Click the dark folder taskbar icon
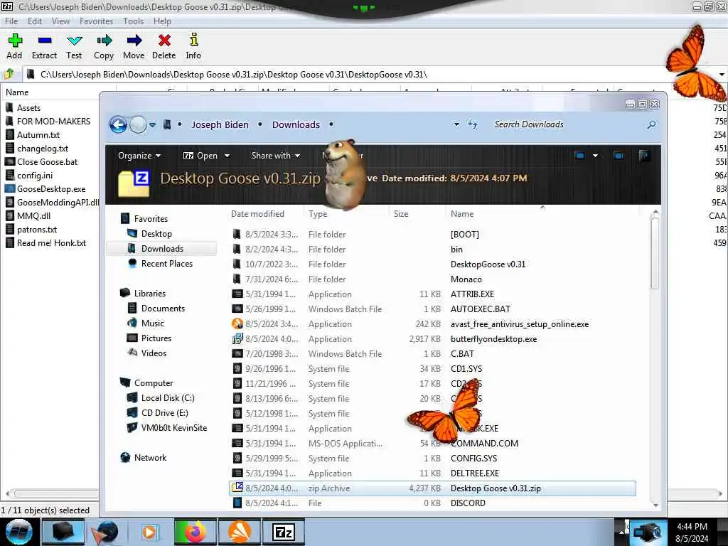 [63, 532]
